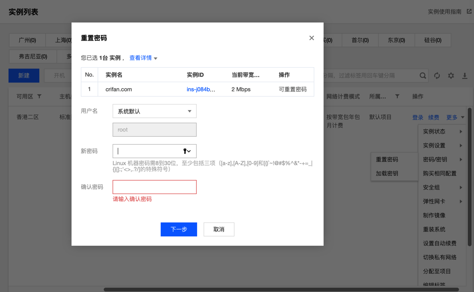Click the crifan.com instance name cell

(119, 90)
